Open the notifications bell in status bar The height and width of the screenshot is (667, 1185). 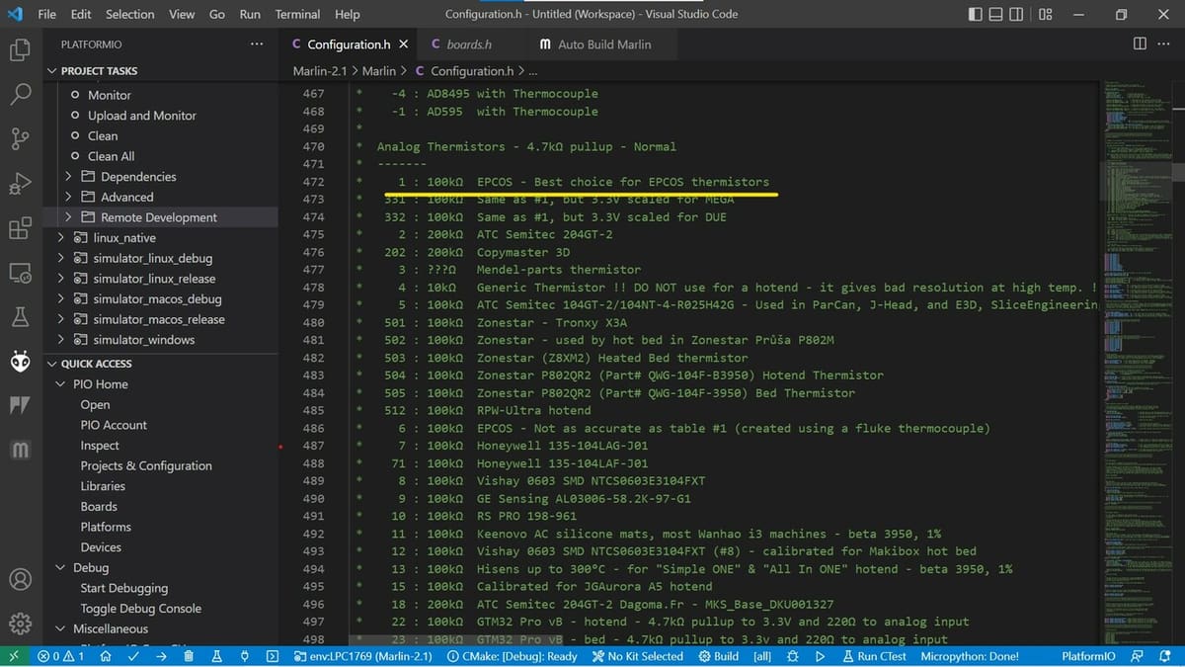coord(1166,656)
